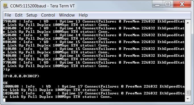The image size is (194, 105).
Task: Click the 'OK' response line
Action: (x=5, y=83)
